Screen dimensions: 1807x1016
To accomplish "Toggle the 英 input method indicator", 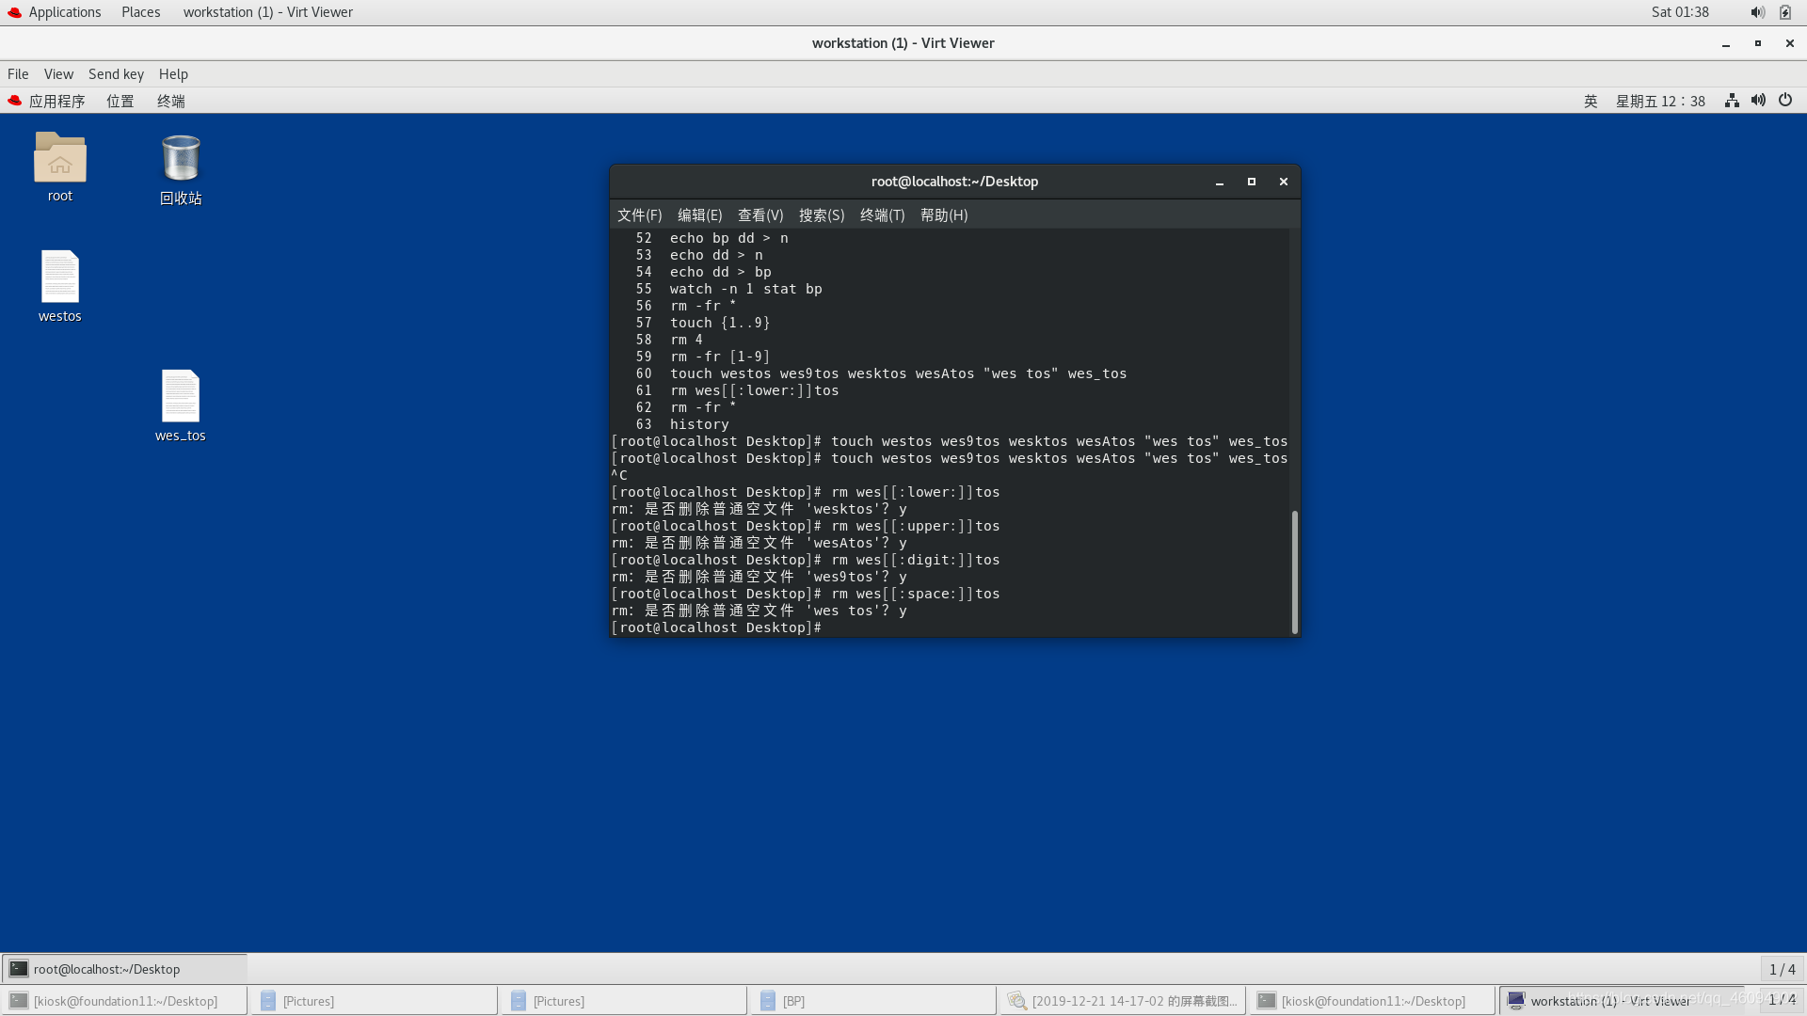I will tap(1591, 101).
